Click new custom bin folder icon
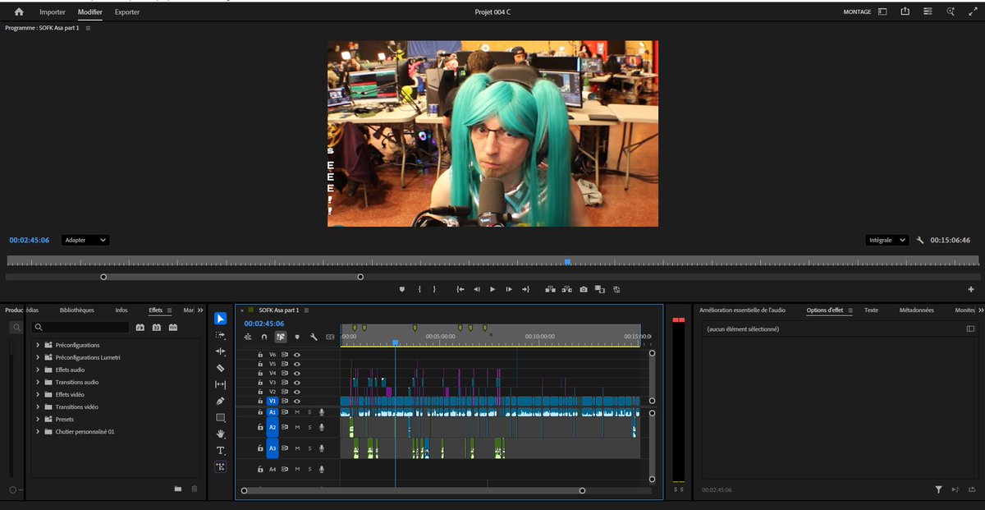This screenshot has height=510, width=985. point(177,489)
